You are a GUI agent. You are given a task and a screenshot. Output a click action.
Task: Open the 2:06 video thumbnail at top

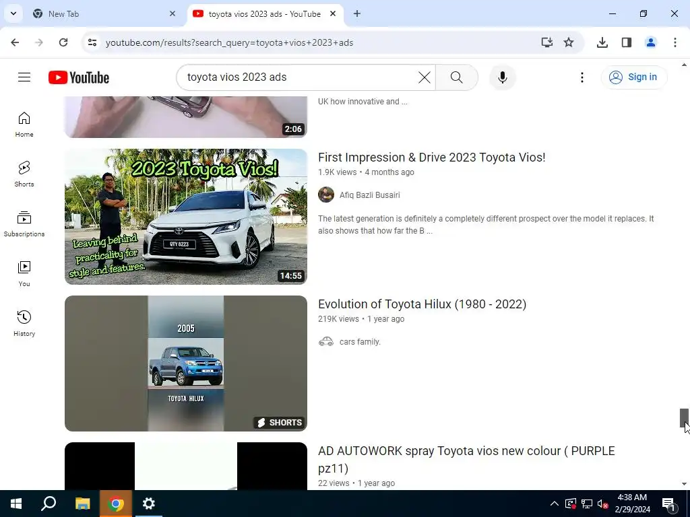pyautogui.click(x=186, y=117)
